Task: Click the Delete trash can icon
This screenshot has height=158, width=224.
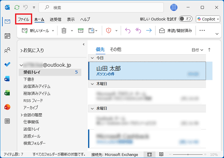Action: pos(64,31)
